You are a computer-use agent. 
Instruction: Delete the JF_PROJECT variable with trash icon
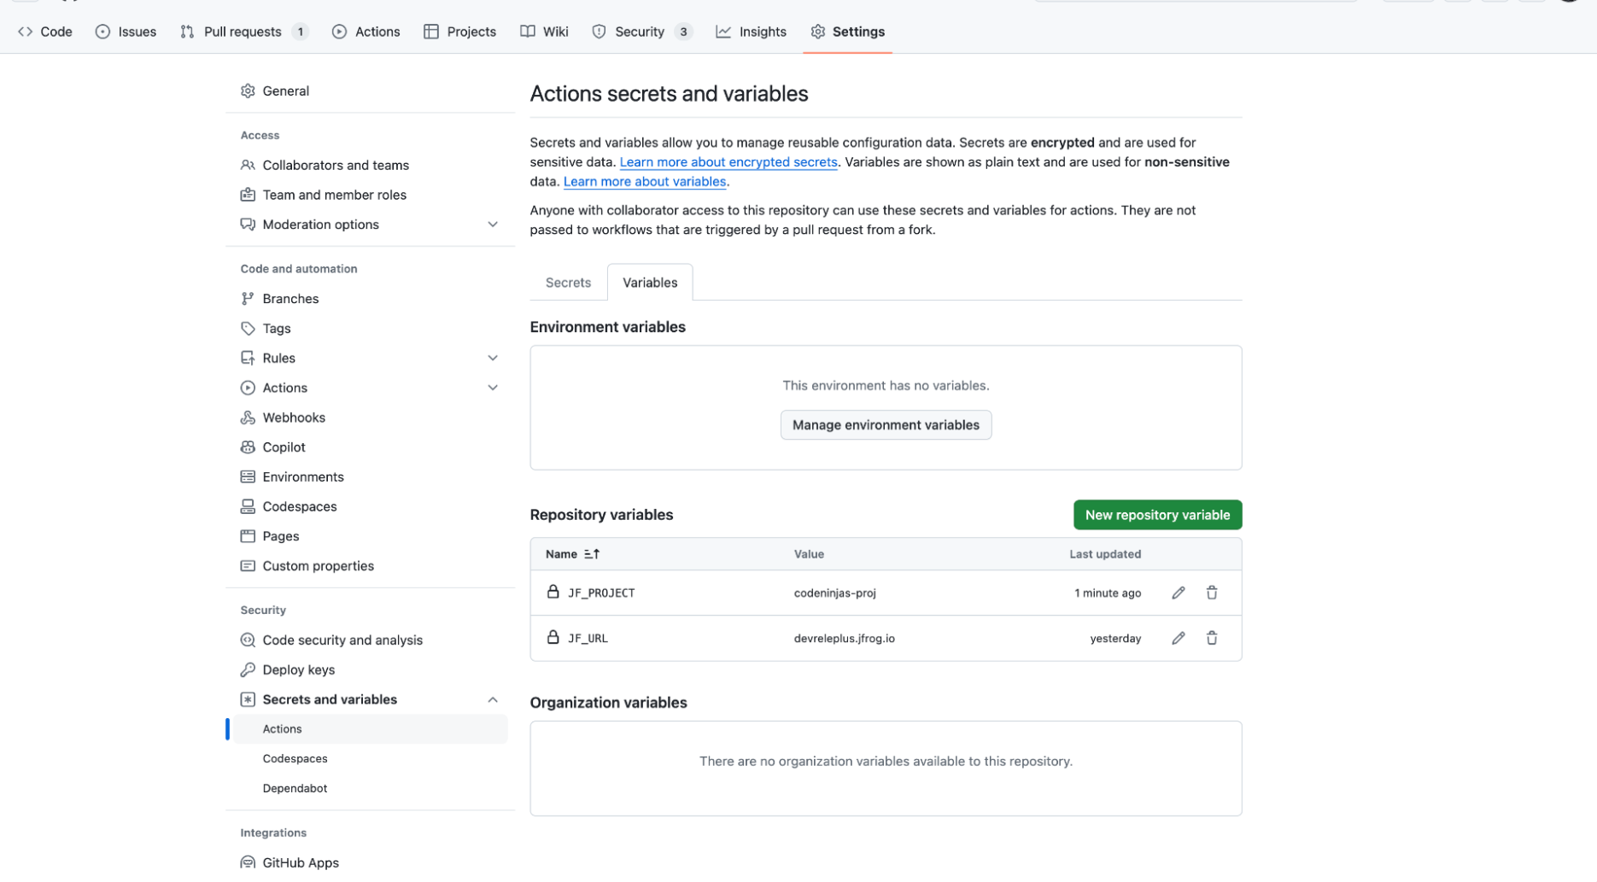click(1211, 593)
